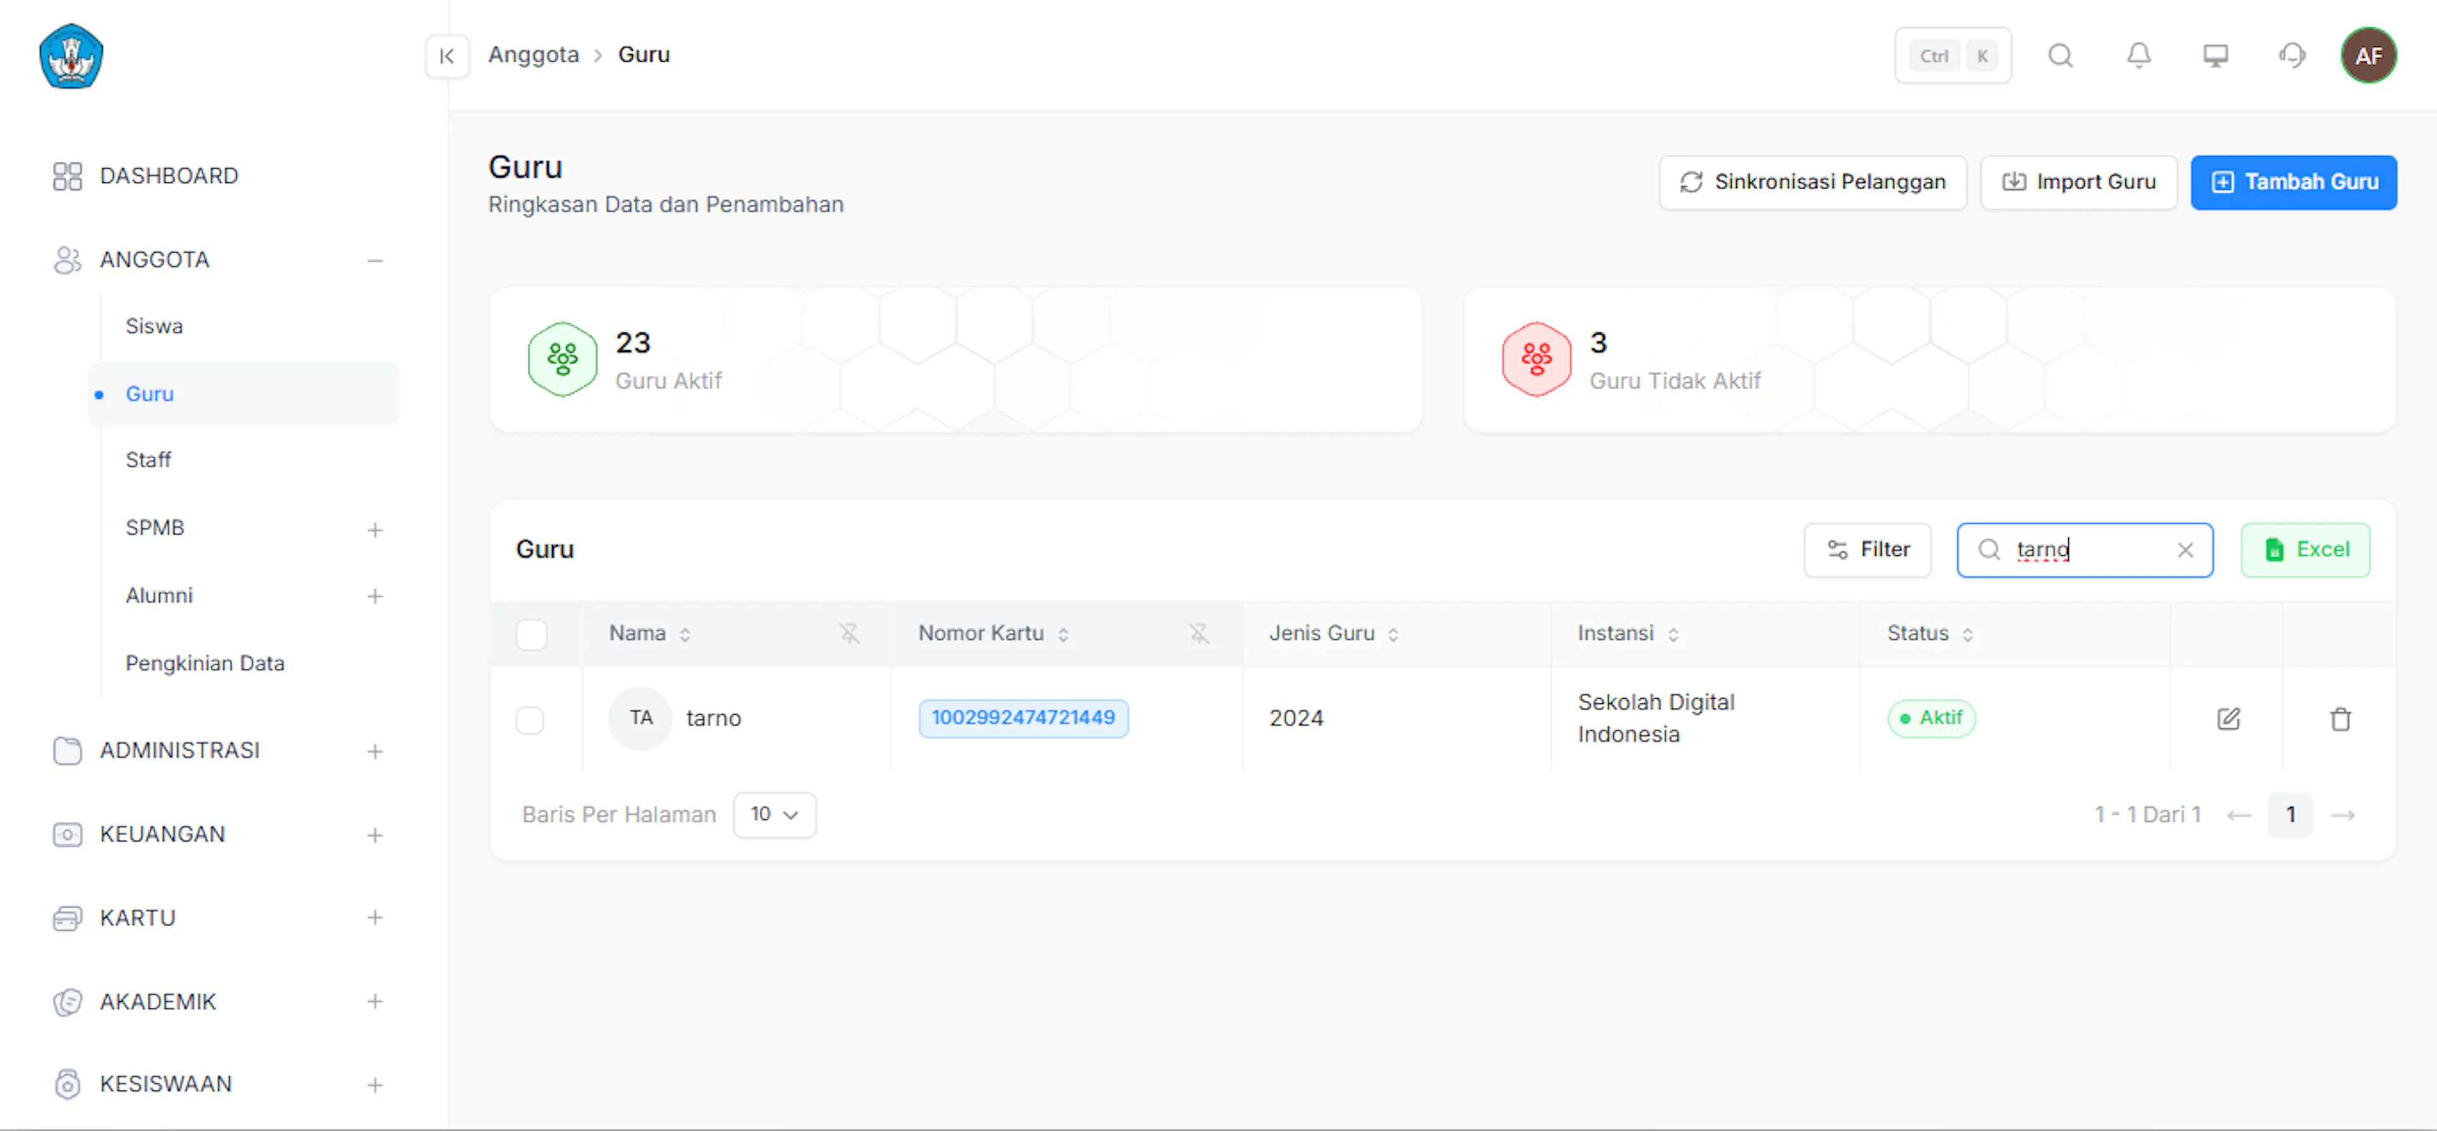The height and width of the screenshot is (1131, 2437).
Task: Unpin the Nomor Kartu column pin icon
Action: (x=1199, y=633)
